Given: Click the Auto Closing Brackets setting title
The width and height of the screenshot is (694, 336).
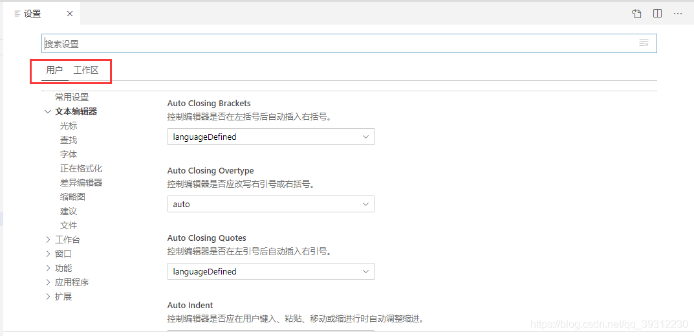Looking at the screenshot, I should tap(209, 104).
